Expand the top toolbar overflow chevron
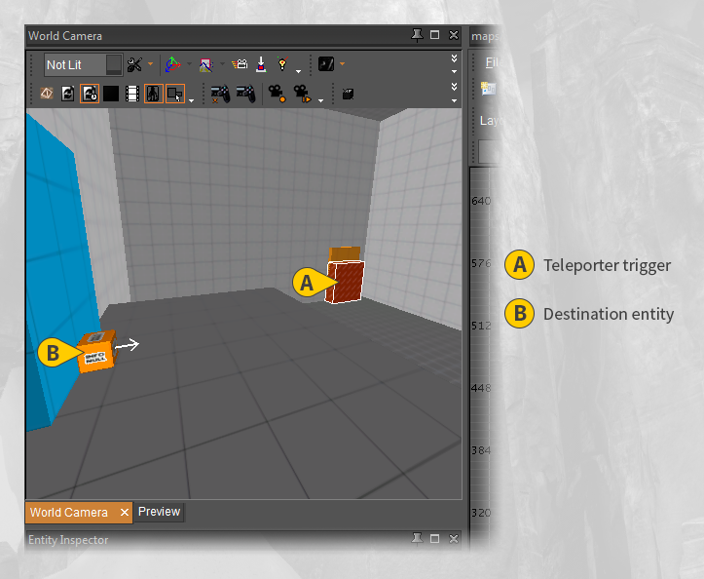The width and height of the screenshot is (704, 579). click(x=454, y=58)
